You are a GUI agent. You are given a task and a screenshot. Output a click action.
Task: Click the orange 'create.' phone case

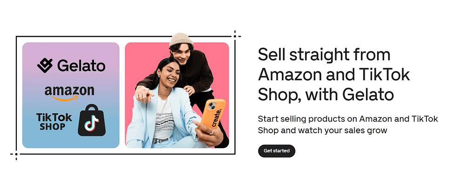coord(213,114)
